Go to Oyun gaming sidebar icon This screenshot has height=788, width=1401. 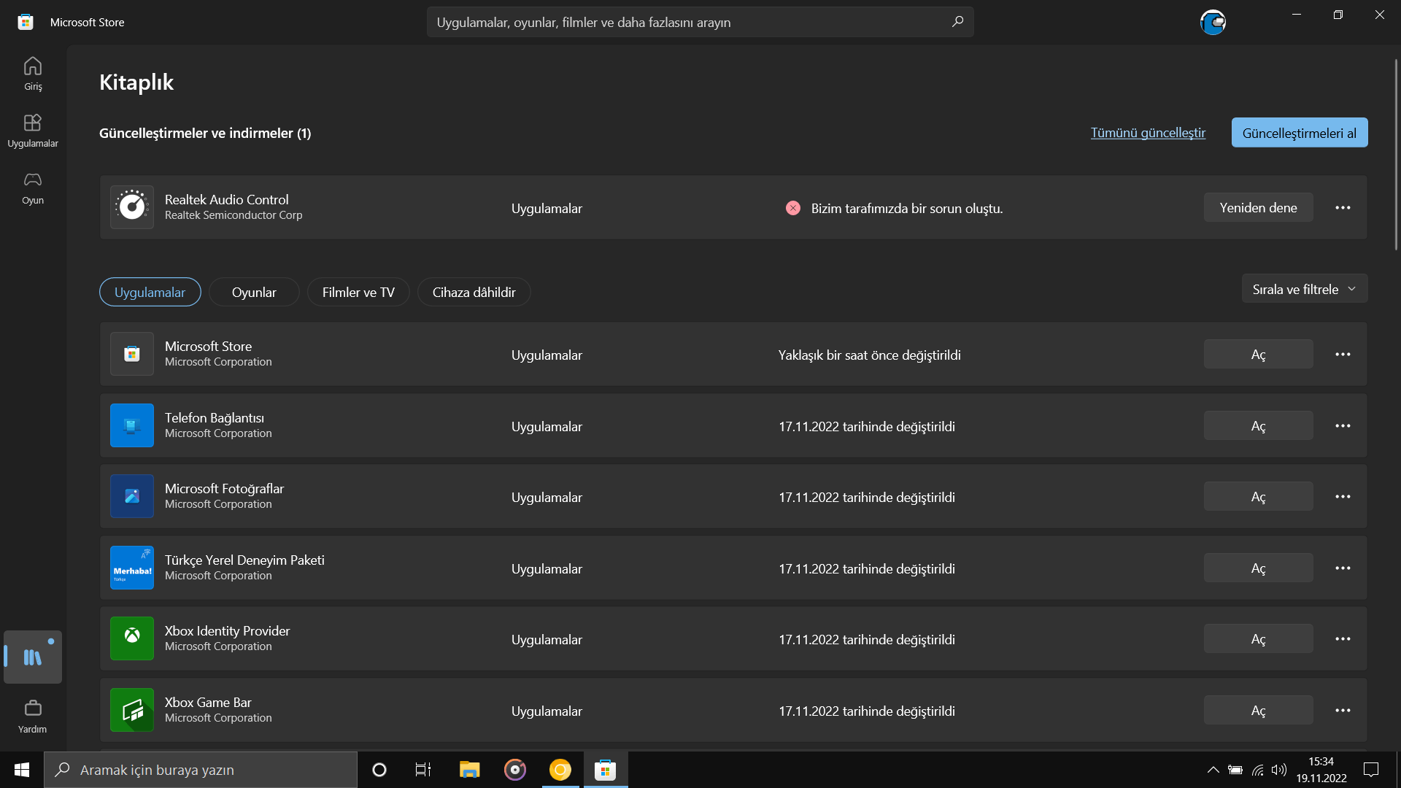pyautogui.click(x=33, y=187)
